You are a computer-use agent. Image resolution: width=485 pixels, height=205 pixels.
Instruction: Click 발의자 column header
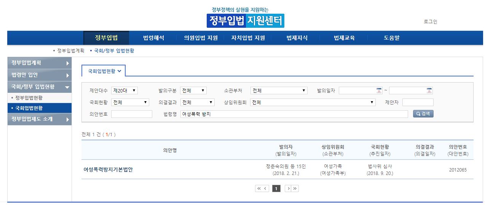286,147
